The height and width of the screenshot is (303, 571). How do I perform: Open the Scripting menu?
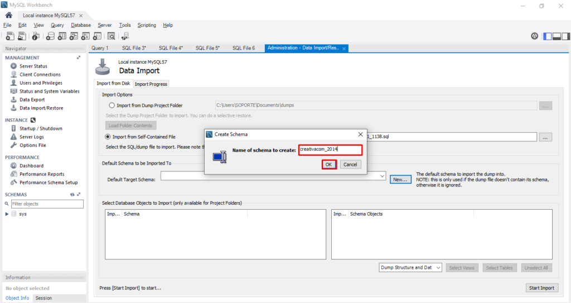(x=147, y=25)
